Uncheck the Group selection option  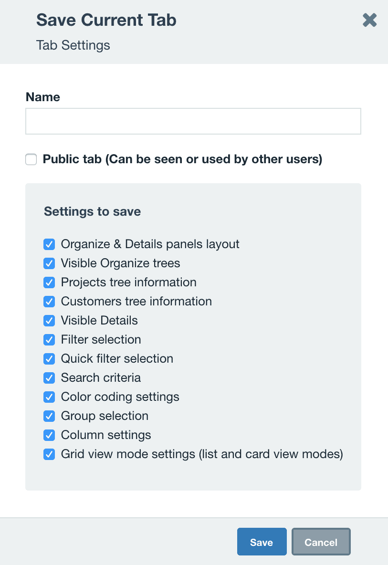point(49,416)
